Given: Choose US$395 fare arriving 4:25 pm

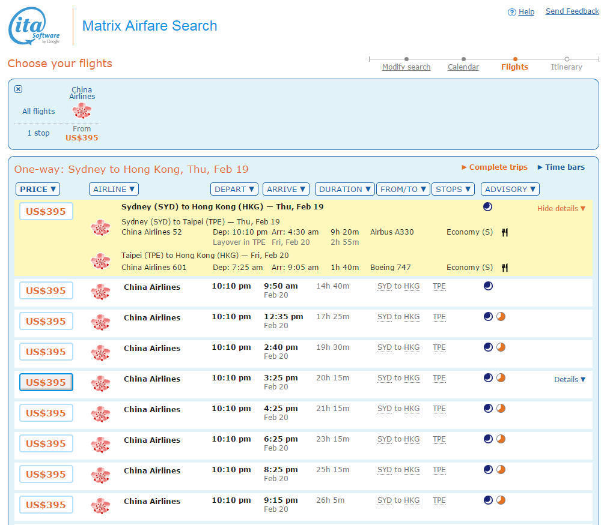Looking at the screenshot, I should [46, 413].
